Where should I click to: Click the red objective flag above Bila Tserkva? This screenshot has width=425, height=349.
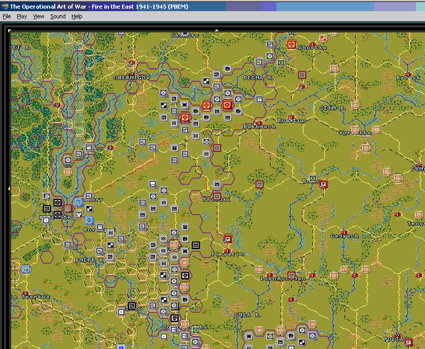(25, 293)
